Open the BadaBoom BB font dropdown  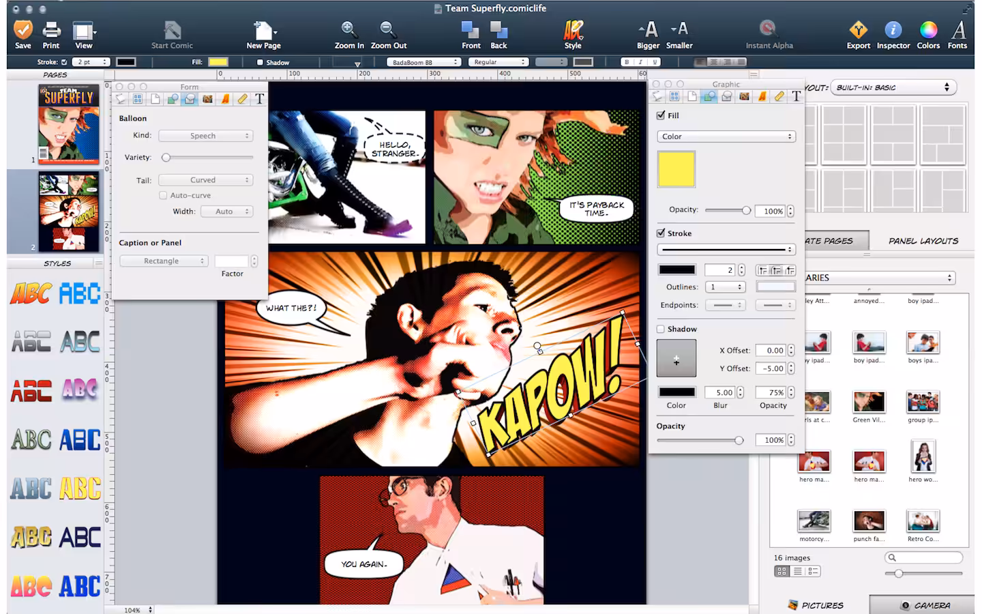(423, 62)
